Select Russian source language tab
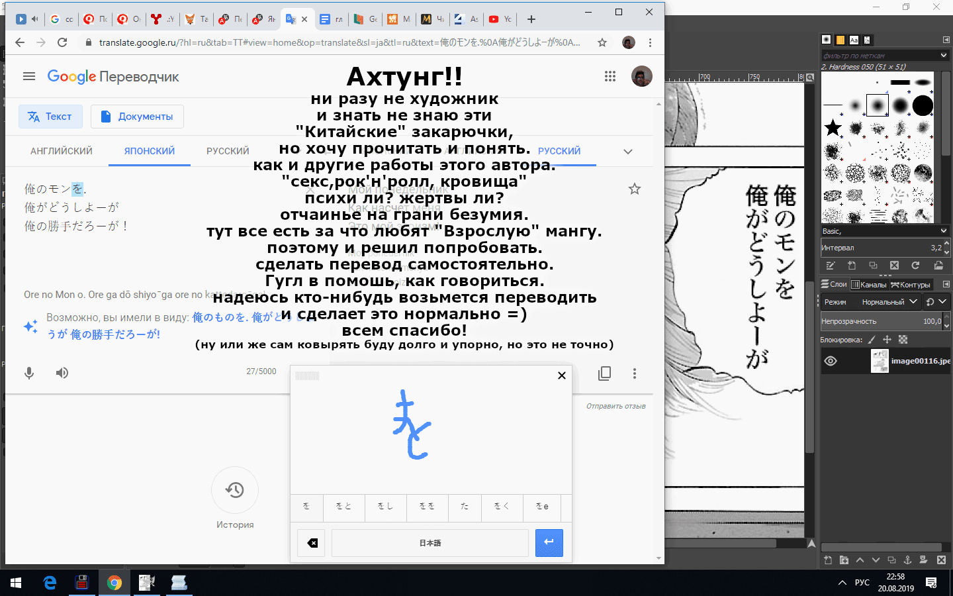Screen dimensions: 953x596 tap(228, 151)
